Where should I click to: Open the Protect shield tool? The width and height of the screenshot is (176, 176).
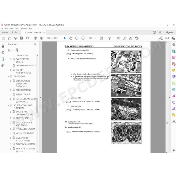click(174, 102)
